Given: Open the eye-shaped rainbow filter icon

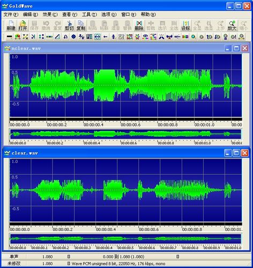Looking at the screenshot, I should 146,37.
